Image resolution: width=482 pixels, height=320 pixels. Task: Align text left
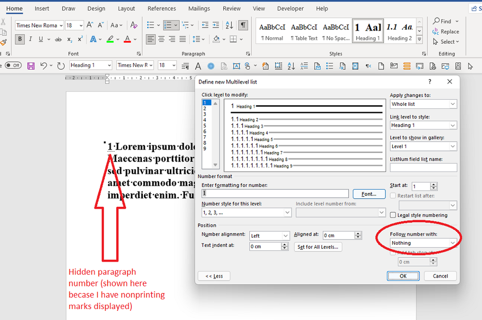click(151, 39)
